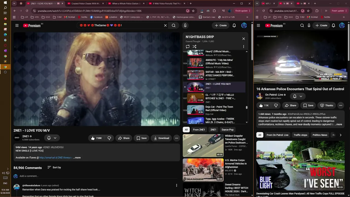Select the Dance-Pop filter chip
Viewport: 350px width, 197px height.
point(227,130)
